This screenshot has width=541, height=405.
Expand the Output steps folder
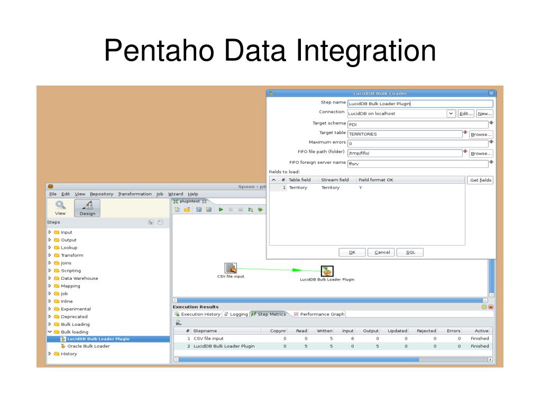click(50, 240)
